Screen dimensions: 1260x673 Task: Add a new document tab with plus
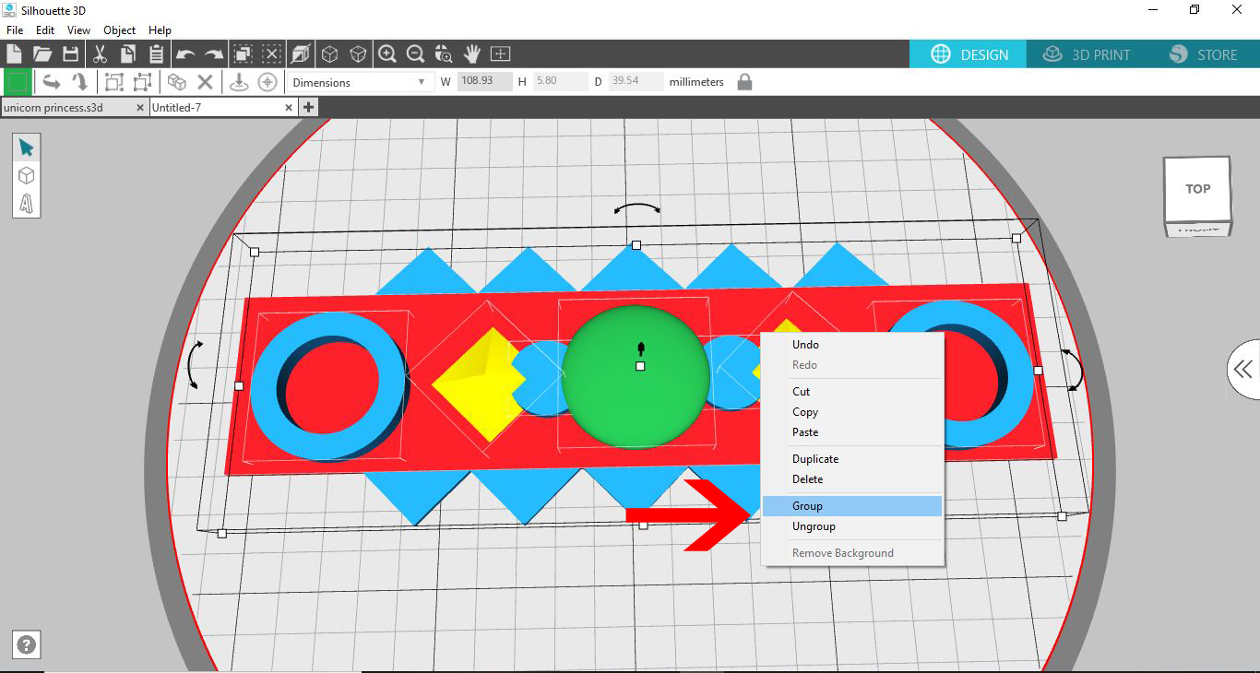308,108
